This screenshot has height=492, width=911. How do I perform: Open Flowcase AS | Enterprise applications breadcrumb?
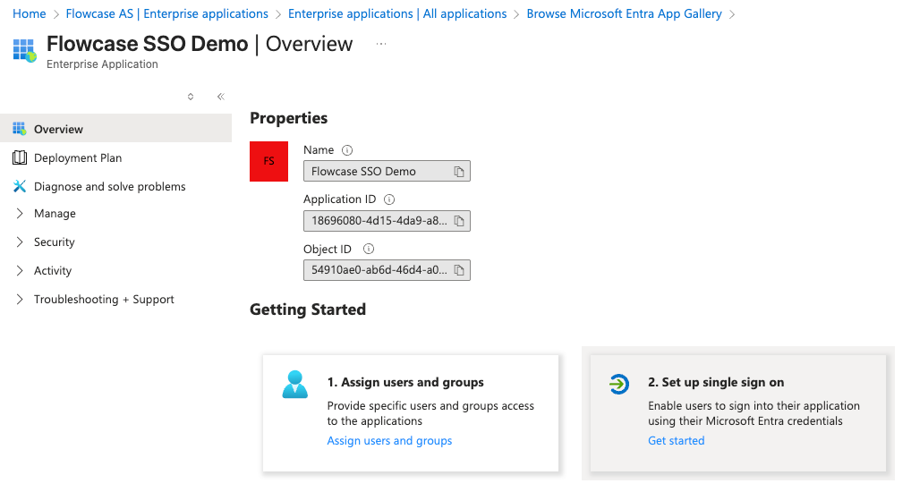click(166, 13)
